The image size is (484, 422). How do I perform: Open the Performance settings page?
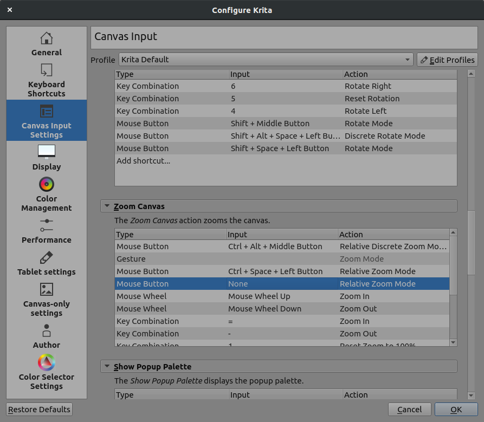[x=46, y=231]
